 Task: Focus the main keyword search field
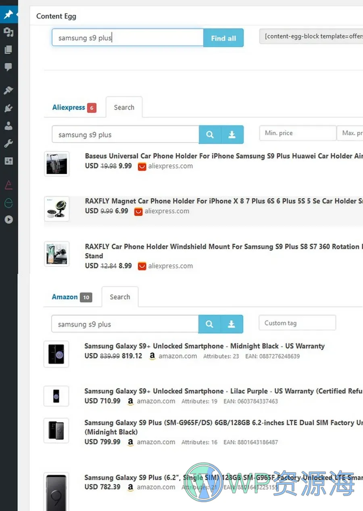(x=127, y=38)
